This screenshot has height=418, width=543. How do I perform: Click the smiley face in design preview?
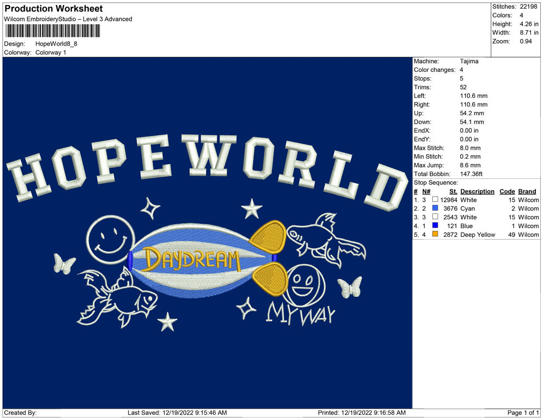pos(110,239)
